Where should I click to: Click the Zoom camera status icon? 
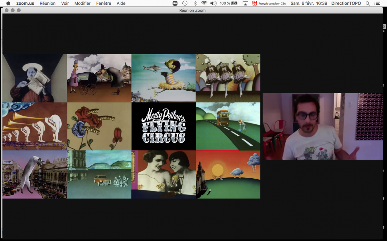click(175, 3)
